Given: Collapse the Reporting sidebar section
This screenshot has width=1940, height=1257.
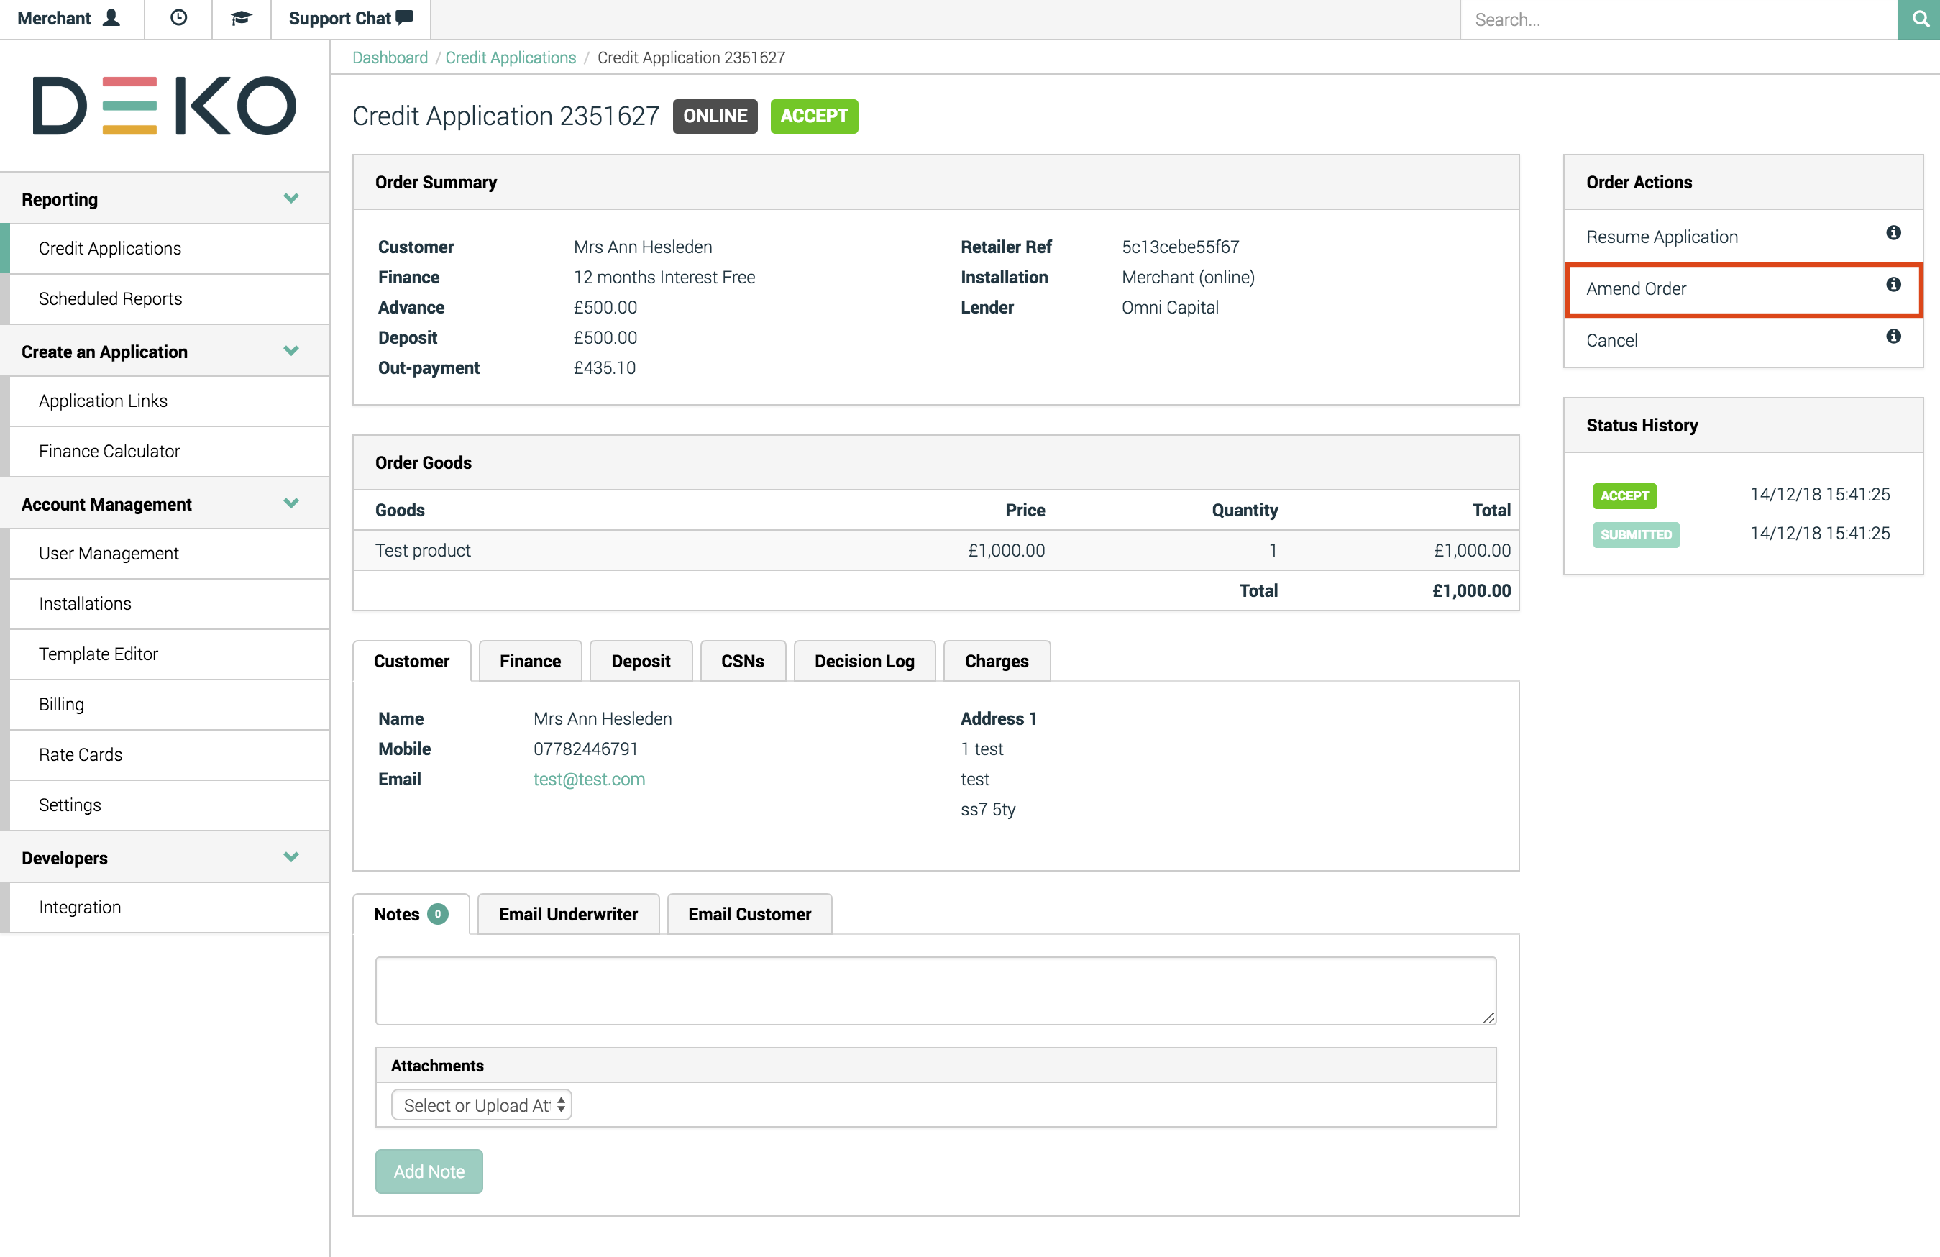Looking at the screenshot, I should 291,199.
